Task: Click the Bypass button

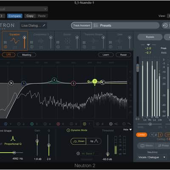Action: 150,37
